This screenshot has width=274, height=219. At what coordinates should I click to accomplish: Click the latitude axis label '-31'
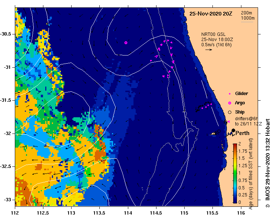pos(7,67)
